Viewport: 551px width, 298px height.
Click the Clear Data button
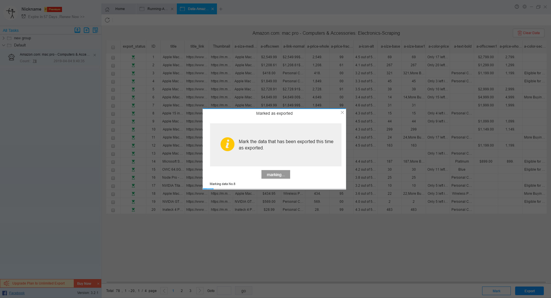(x=528, y=33)
